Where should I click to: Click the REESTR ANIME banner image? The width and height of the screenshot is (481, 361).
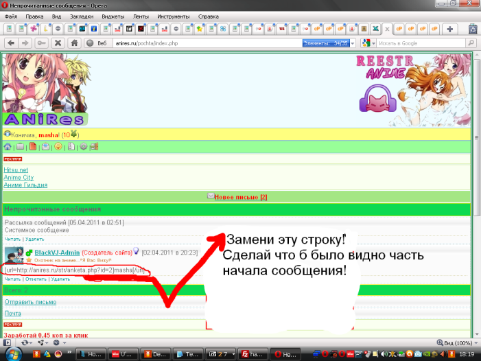(x=413, y=90)
